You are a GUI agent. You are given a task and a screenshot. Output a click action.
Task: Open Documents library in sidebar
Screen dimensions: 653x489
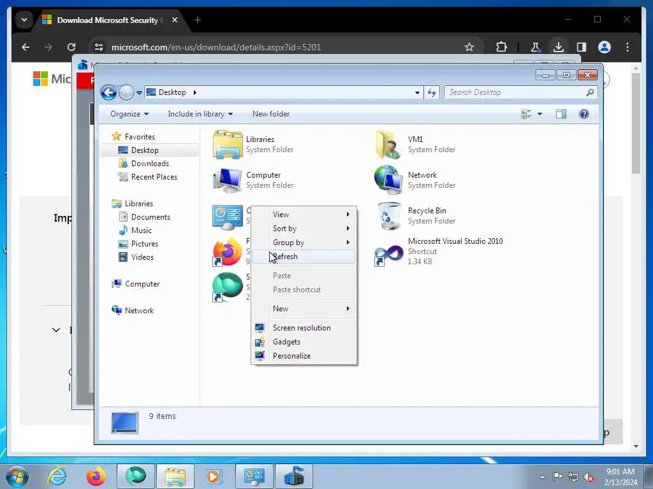click(x=145, y=216)
